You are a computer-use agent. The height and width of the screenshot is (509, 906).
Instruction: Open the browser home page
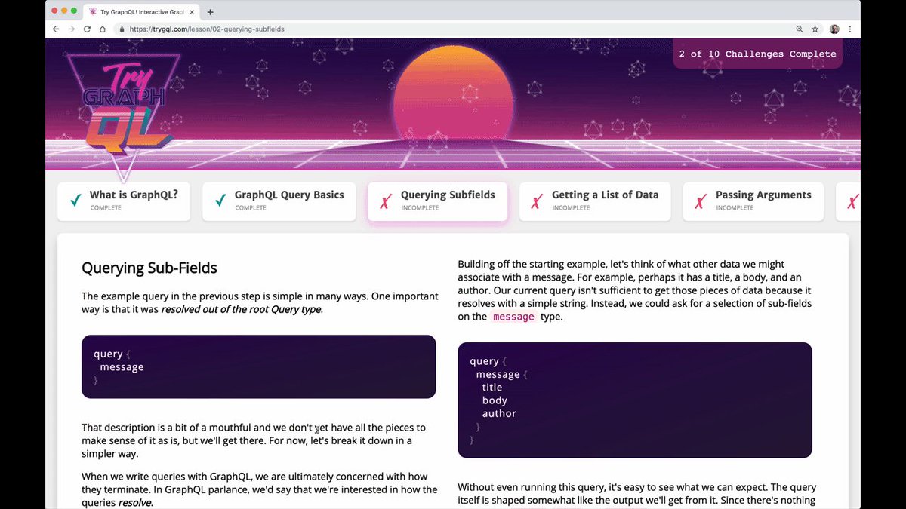103,29
